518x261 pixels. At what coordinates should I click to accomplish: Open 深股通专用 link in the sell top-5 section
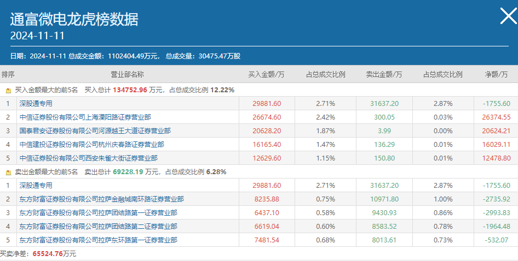[36, 186]
